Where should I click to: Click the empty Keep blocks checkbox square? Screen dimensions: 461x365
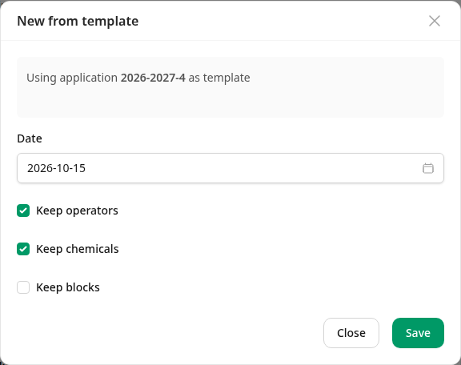23,287
